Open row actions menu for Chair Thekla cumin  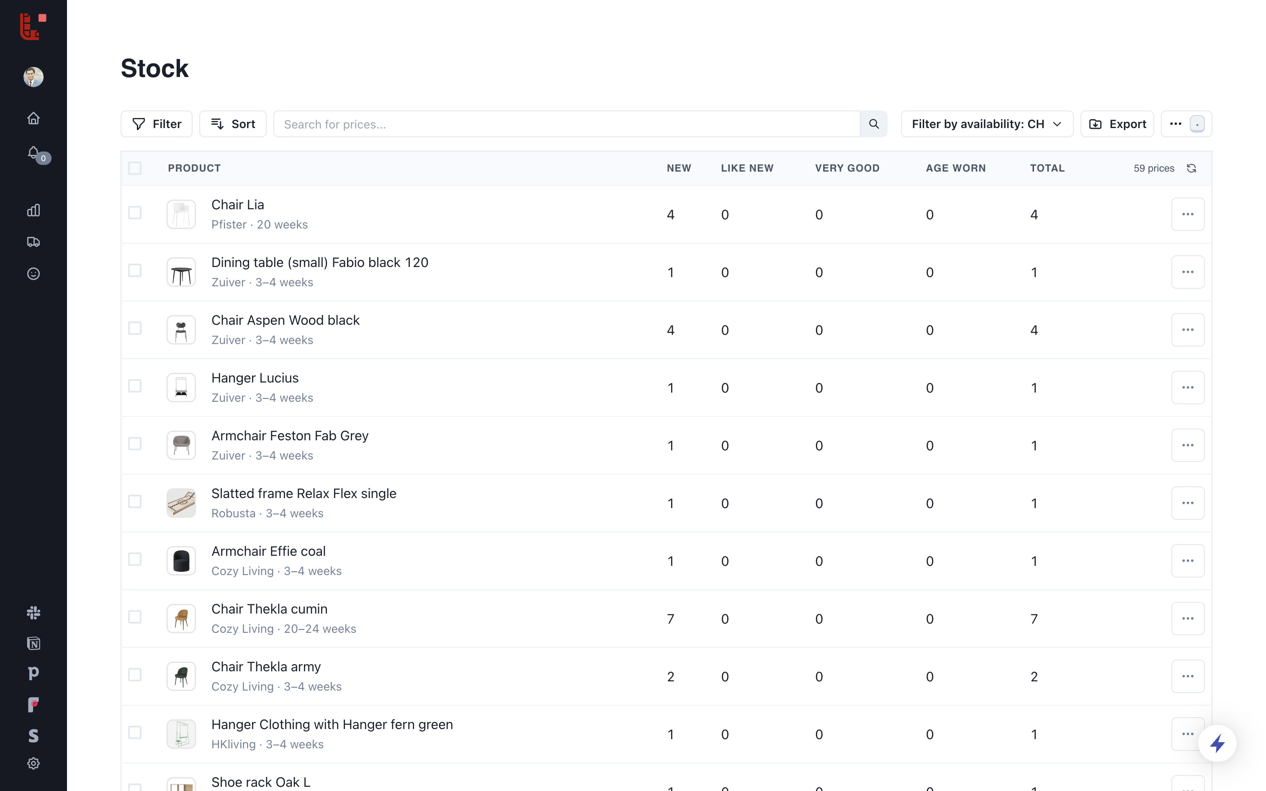[1188, 619]
